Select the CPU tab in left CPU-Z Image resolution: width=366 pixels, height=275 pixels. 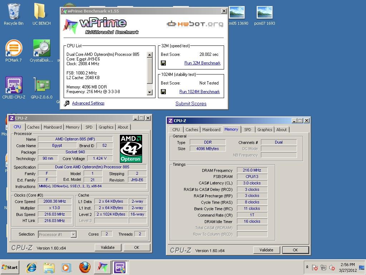pos(17,127)
